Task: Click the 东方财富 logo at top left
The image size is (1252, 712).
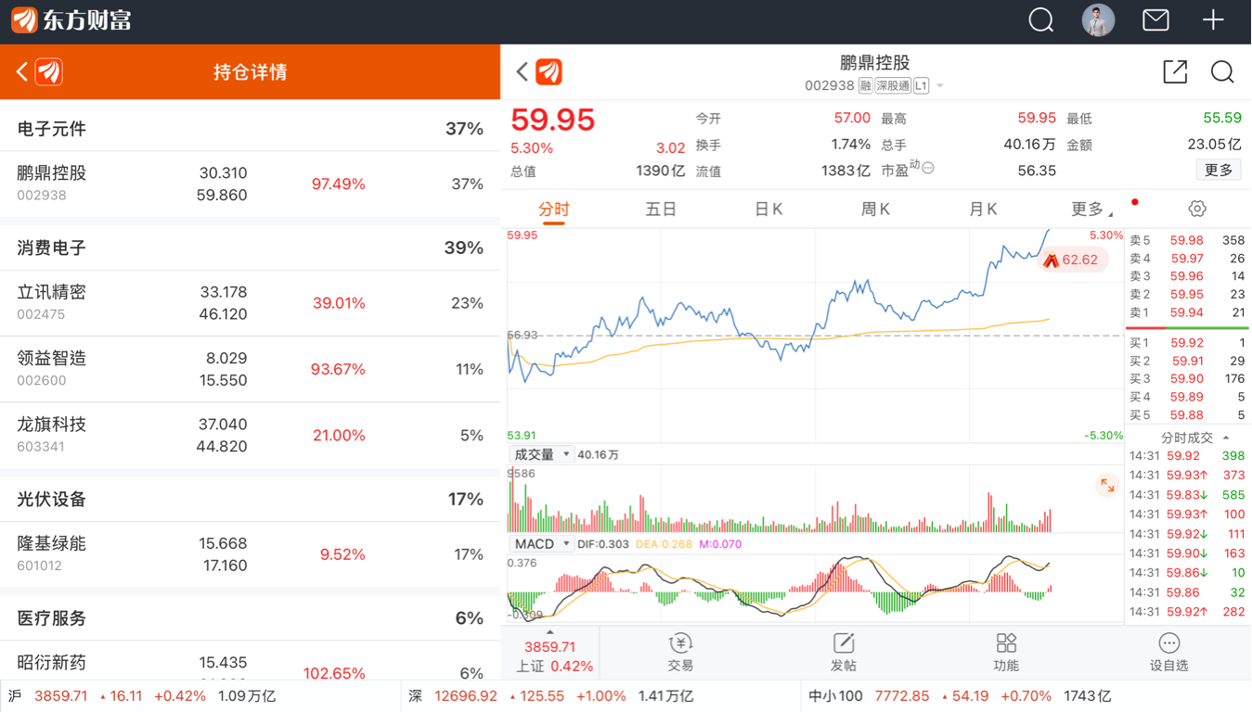Action: [x=71, y=20]
